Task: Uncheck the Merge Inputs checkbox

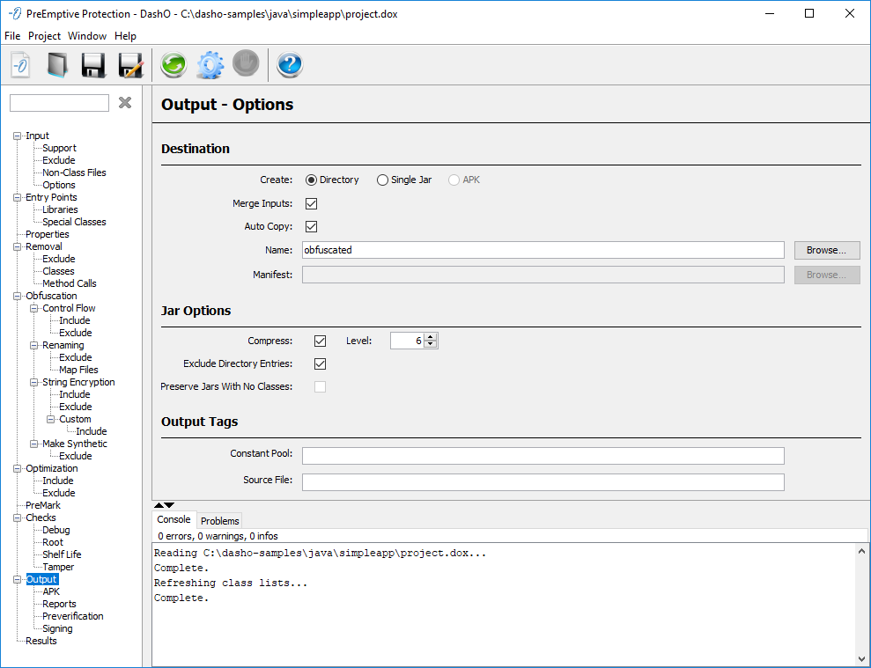Action: click(x=311, y=203)
